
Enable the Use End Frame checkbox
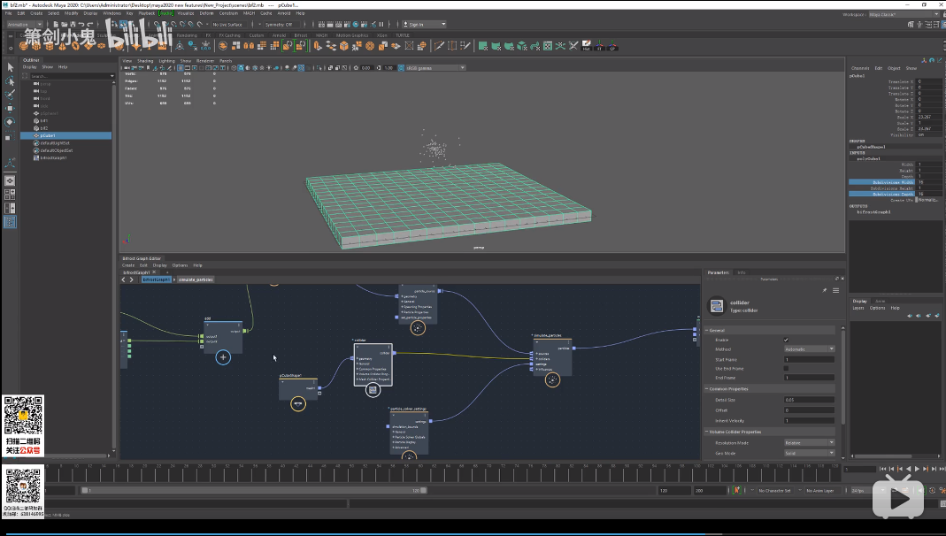(786, 368)
